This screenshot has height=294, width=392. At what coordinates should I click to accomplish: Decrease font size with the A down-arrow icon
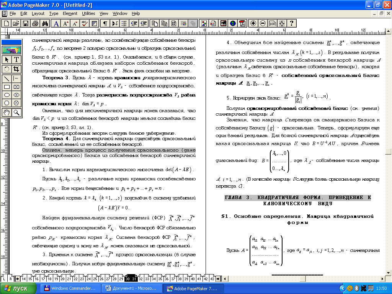point(75,23)
